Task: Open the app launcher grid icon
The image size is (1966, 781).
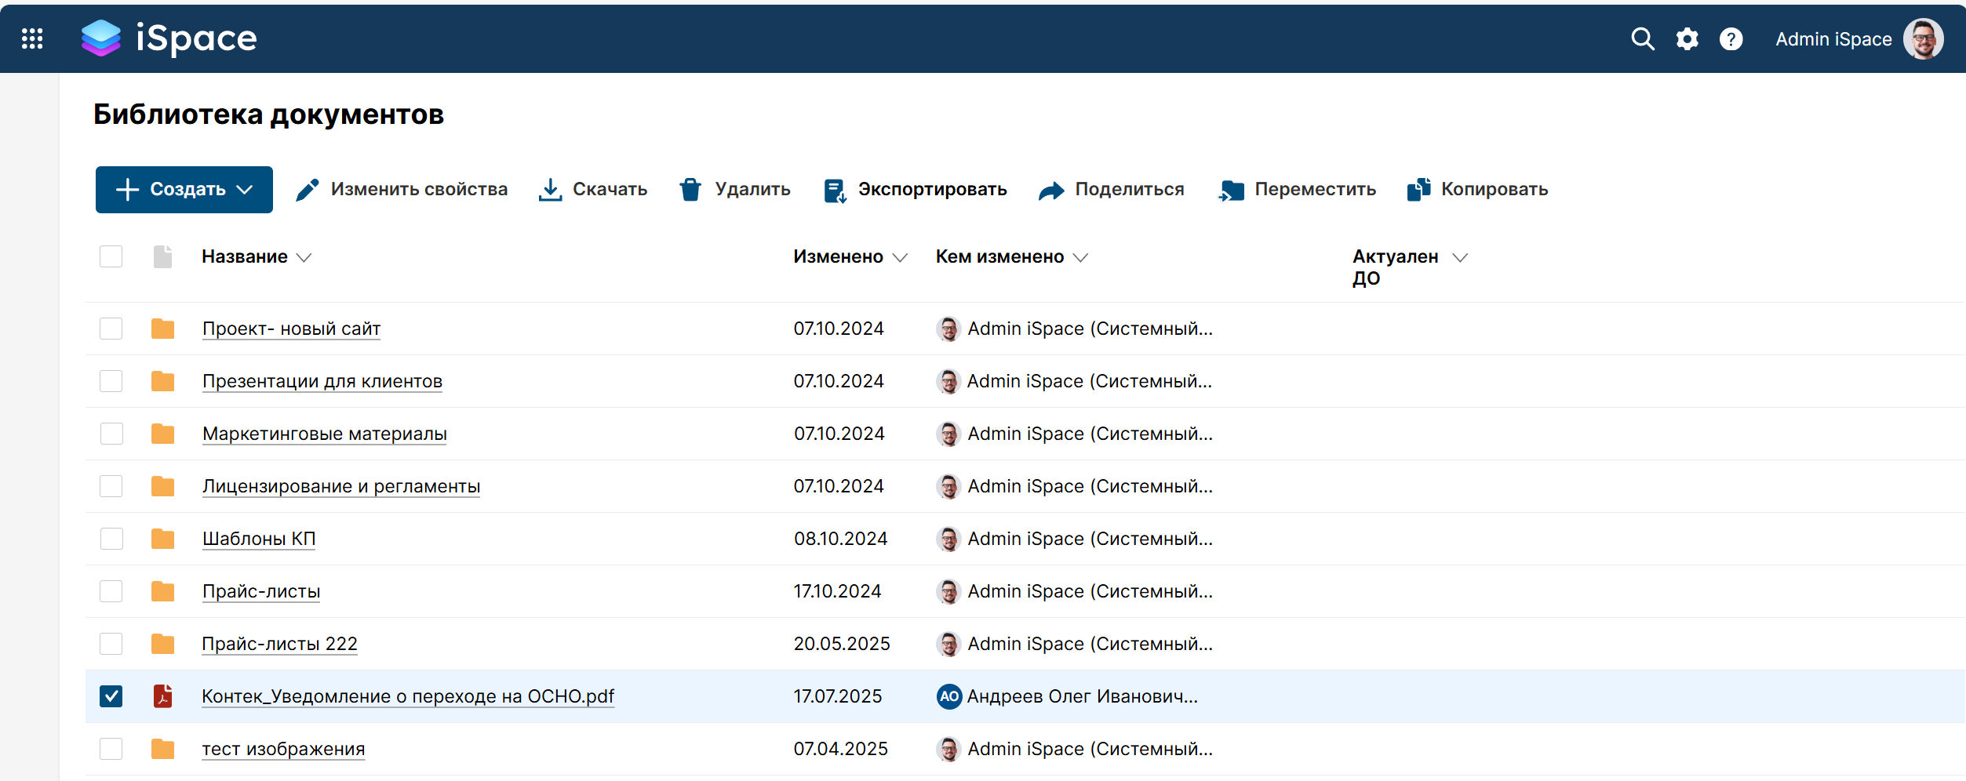Action: click(32, 38)
